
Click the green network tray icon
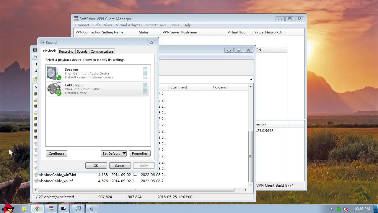coord(339,209)
